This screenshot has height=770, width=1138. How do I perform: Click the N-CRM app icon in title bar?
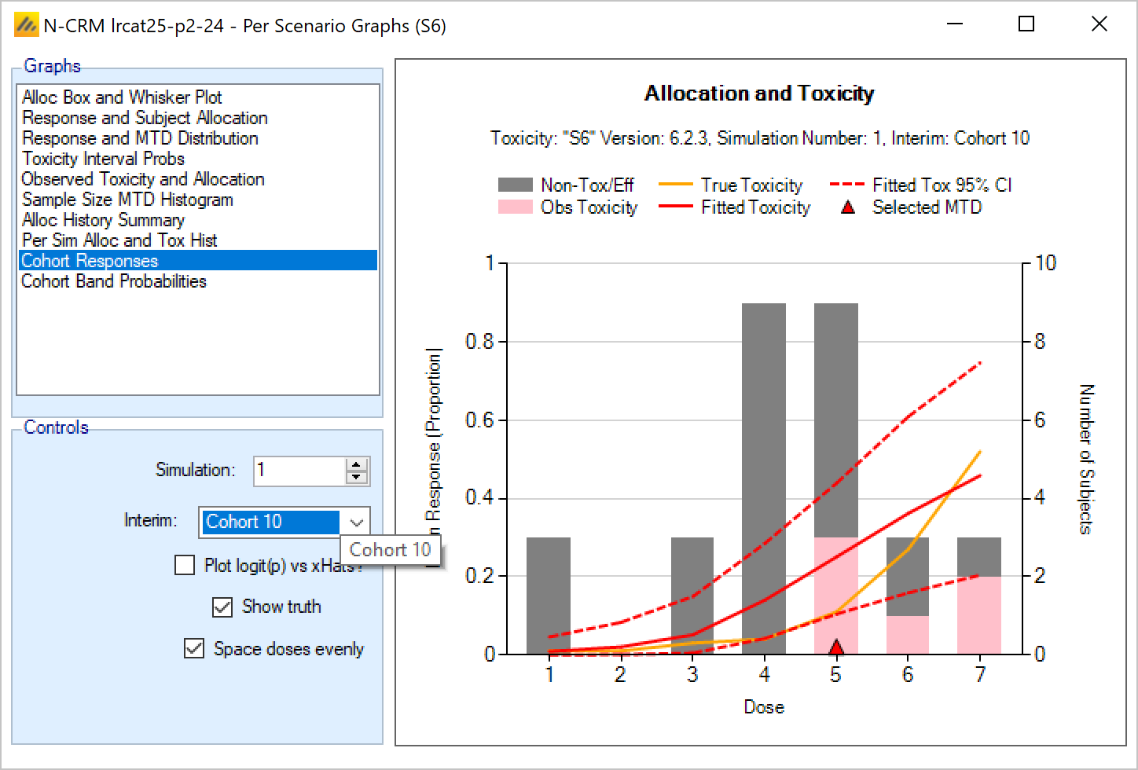(26, 26)
